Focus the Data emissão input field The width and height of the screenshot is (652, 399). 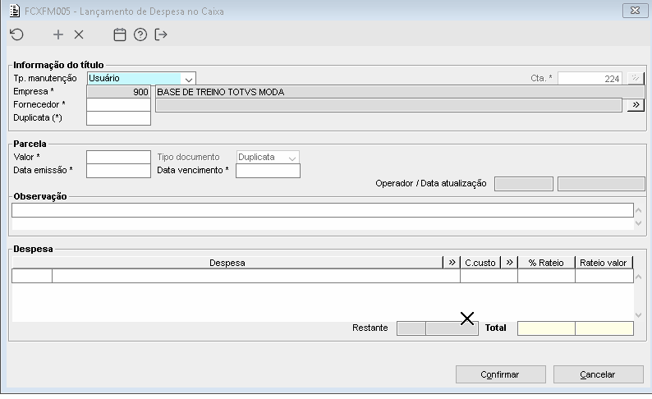(118, 171)
